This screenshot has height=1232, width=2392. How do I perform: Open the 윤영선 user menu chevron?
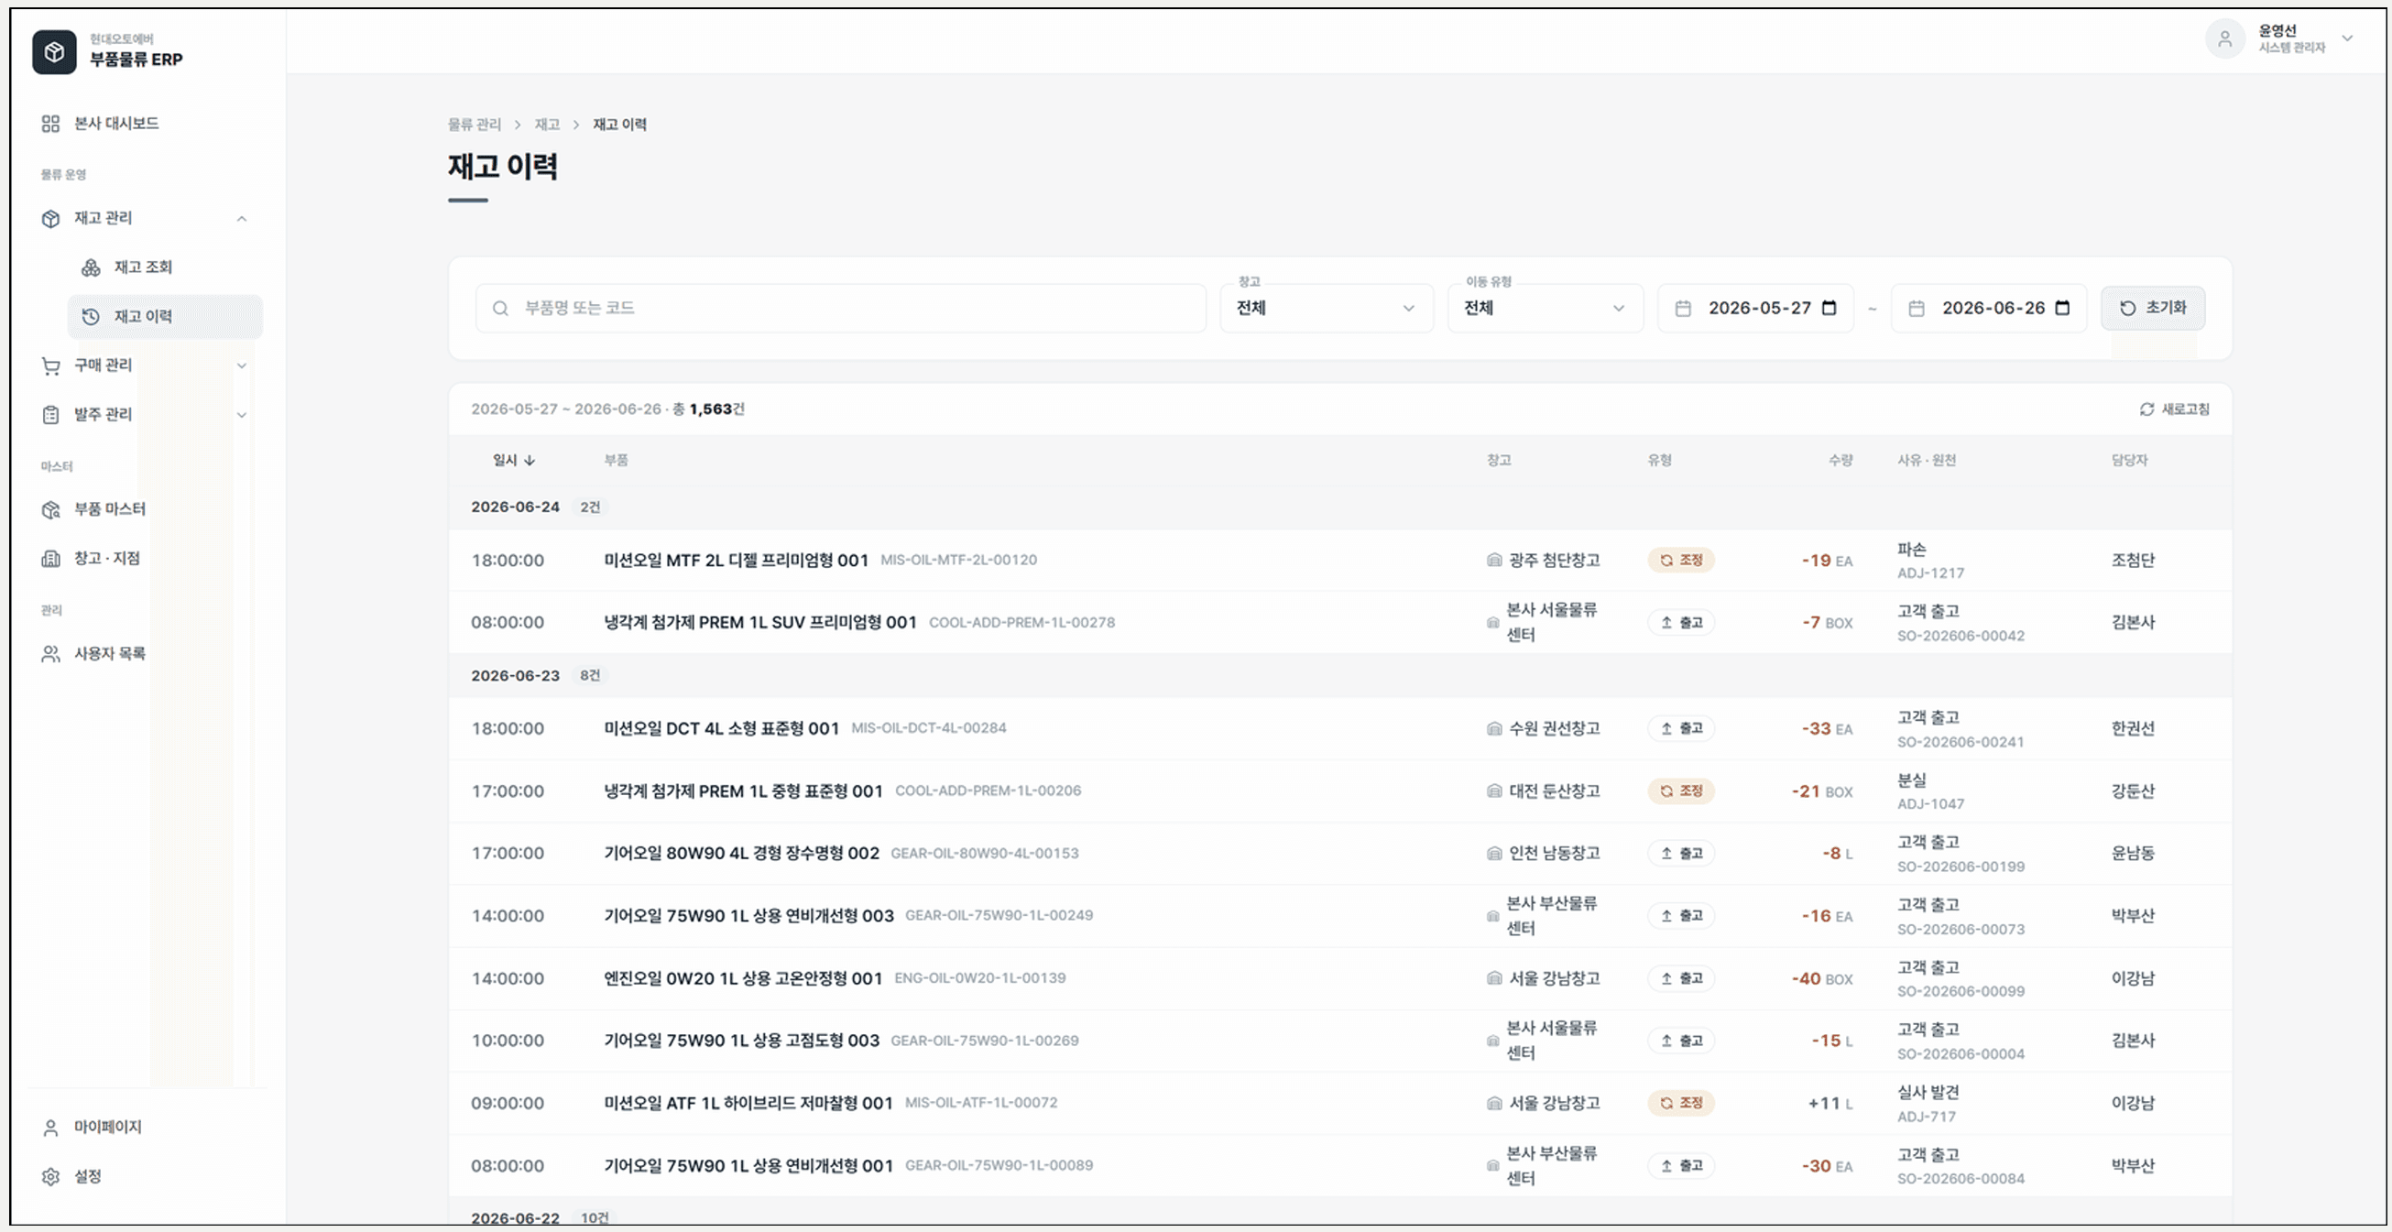(x=2347, y=39)
